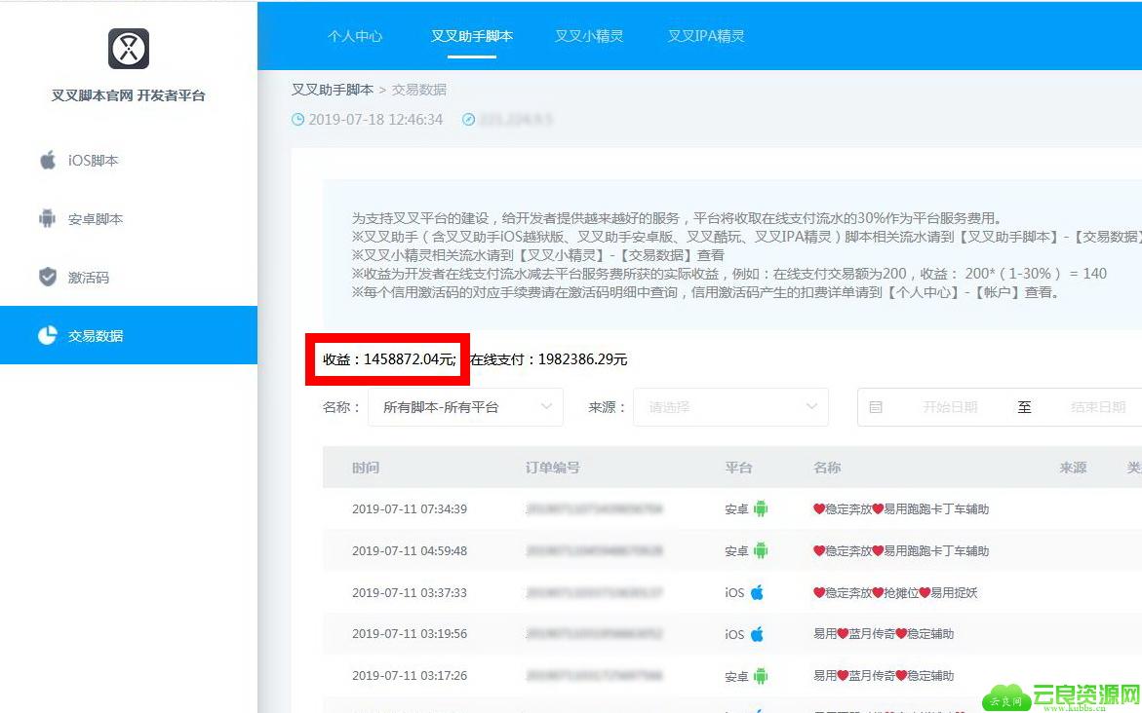Click the Android icon in the 03:17:26 row
The width and height of the screenshot is (1142, 713).
point(761,676)
